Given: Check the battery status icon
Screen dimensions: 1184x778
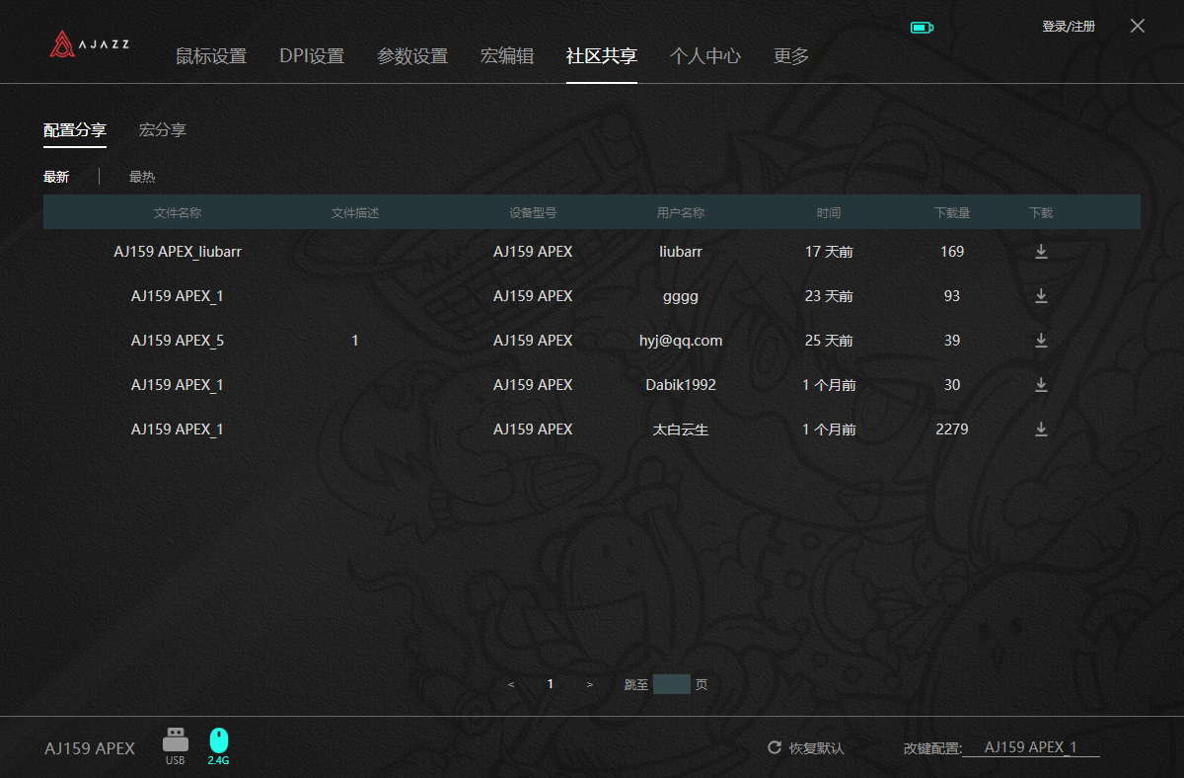Looking at the screenshot, I should pos(922,28).
